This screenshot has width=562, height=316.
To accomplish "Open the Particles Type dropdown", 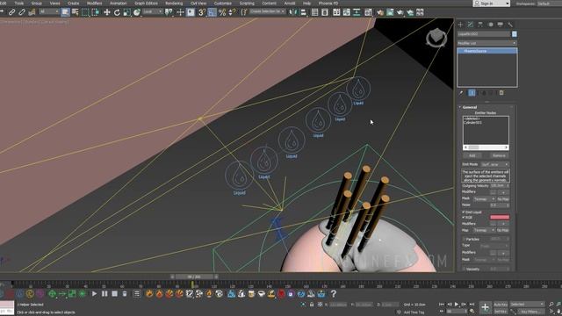I will (494, 246).
